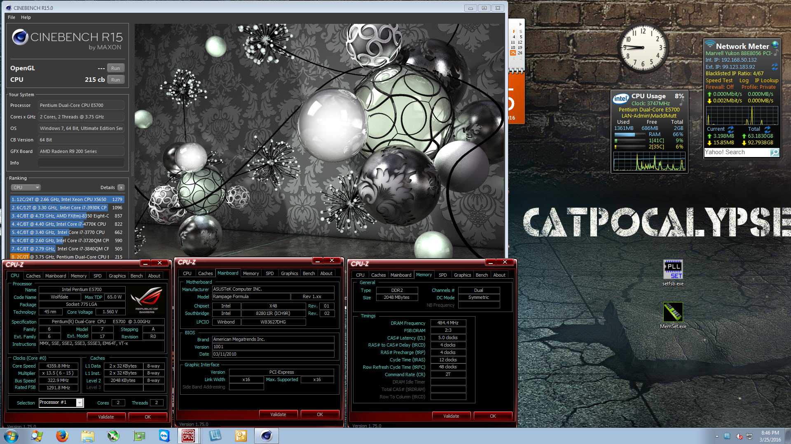Select ranking row Core i7-4770K
Viewport: 791px width, 444px height.
[67, 224]
